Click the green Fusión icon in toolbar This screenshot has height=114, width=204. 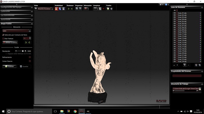(108, 9)
